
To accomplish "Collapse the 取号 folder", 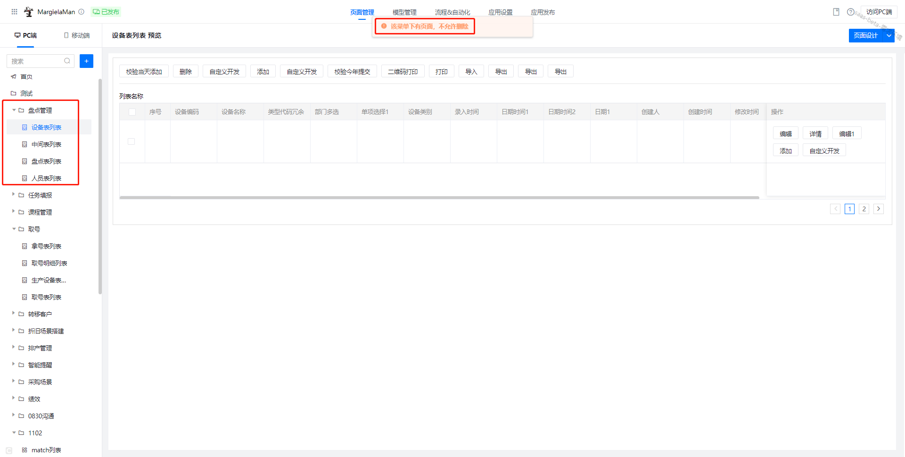I will pos(14,229).
